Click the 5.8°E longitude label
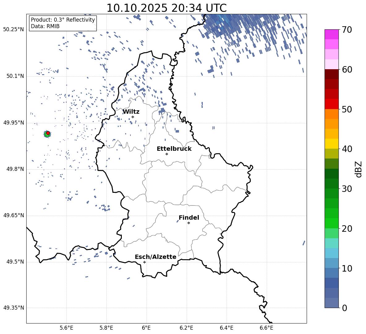The image size is (366, 334). tap(106, 328)
